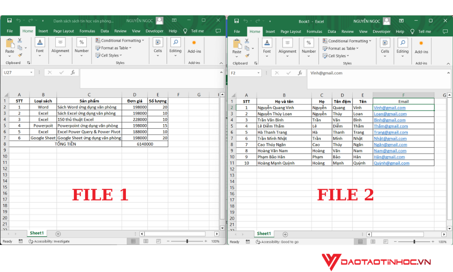Click Insert Function fx in Book1 window

pyautogui.click(x=300, y=73)
